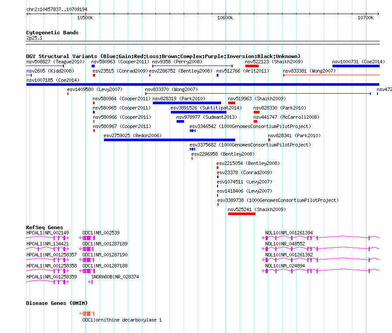Viewport: 392px width, 333px height.
Task: Click the 10700k ruler label
Action: [366, 18]
